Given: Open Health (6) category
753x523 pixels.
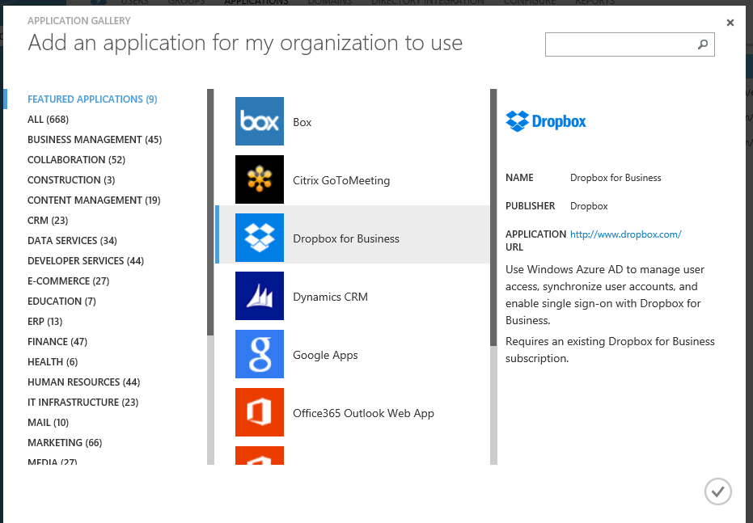Looking at the screenshot, I should 53,362.
